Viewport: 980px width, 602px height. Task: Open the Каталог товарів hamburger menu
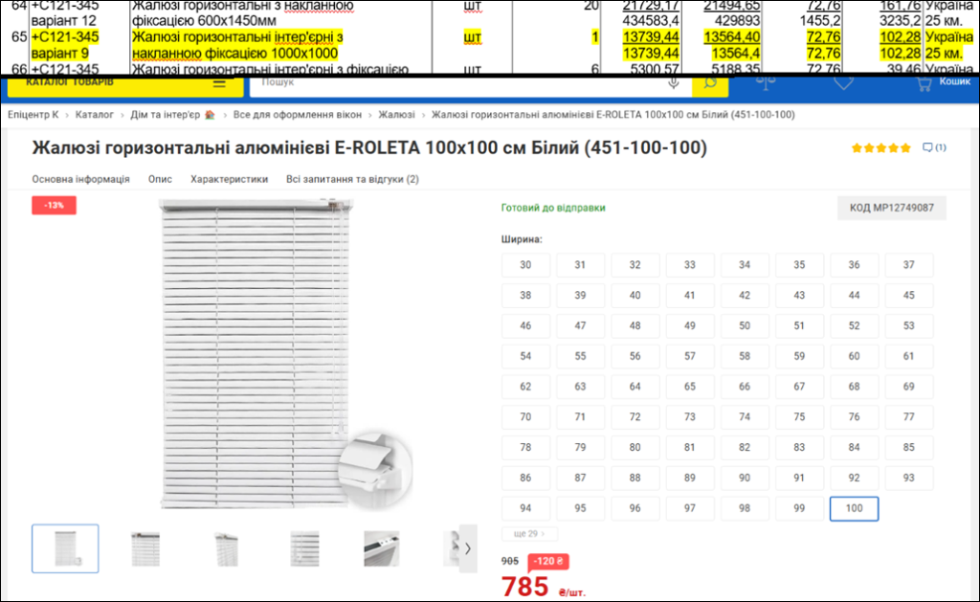219,84
